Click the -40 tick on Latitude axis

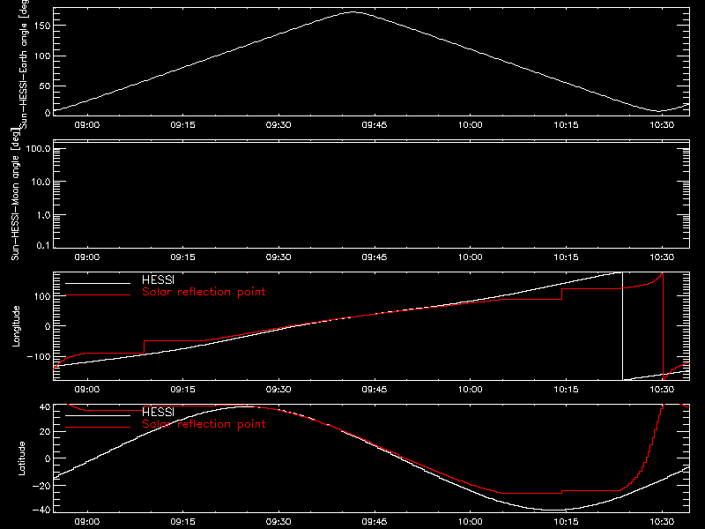[x=41, y=510]
